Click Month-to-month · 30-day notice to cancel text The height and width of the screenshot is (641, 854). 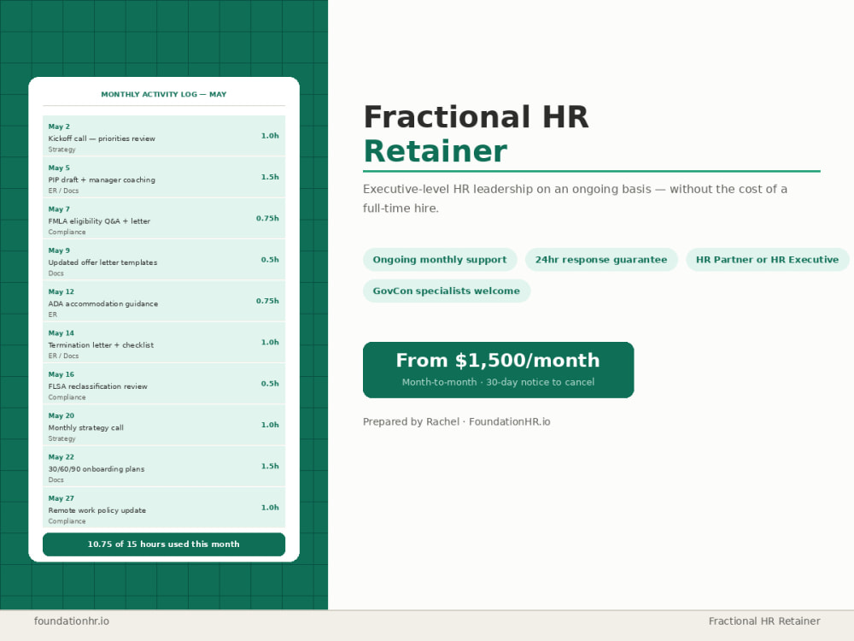(x=499, y=382)
